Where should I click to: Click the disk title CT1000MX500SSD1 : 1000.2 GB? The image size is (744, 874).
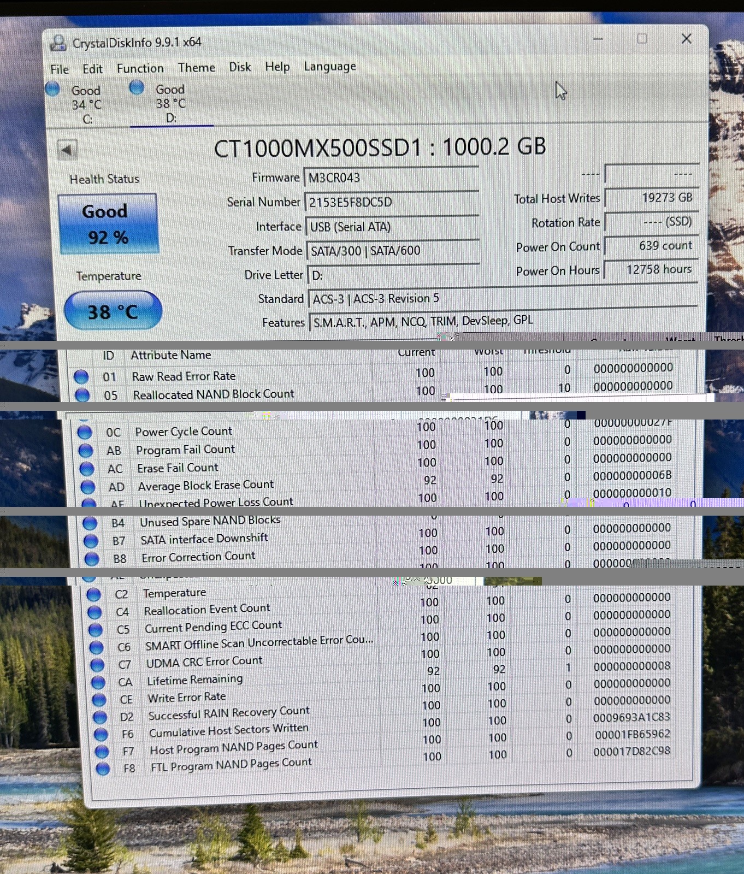point(380,147)
